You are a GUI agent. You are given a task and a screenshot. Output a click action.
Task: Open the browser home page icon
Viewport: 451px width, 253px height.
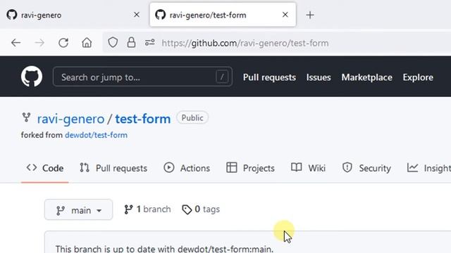[x=87, y=43]
